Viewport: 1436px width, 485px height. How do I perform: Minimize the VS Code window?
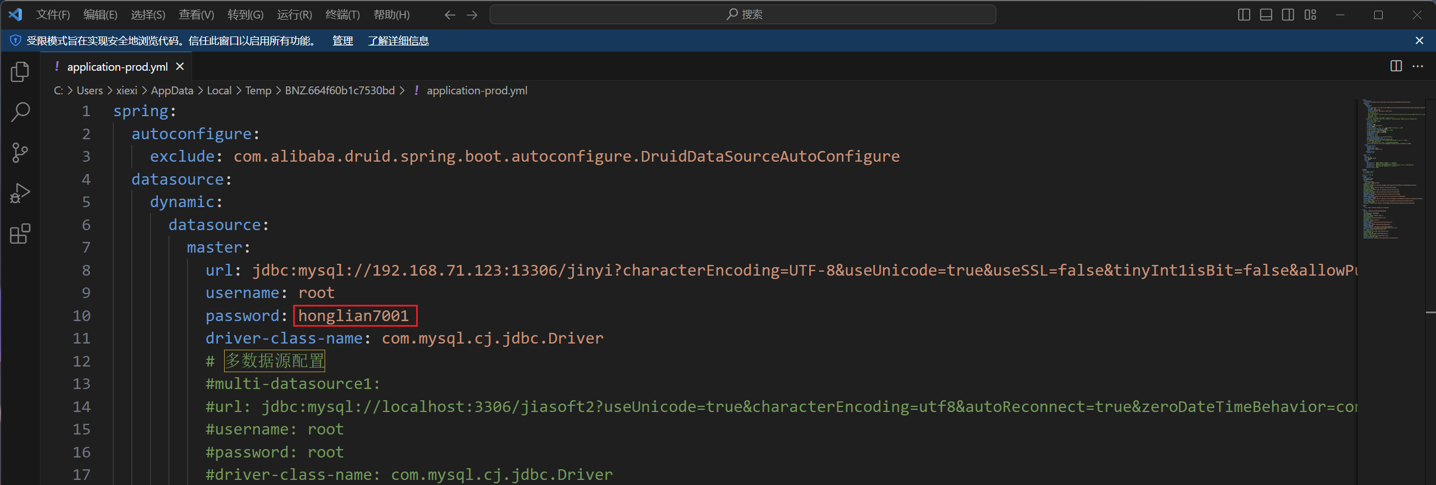pyautogui.click(x=1340, y=15)
